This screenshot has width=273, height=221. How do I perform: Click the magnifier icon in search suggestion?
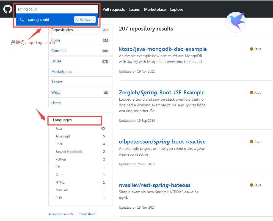point(22,20)
